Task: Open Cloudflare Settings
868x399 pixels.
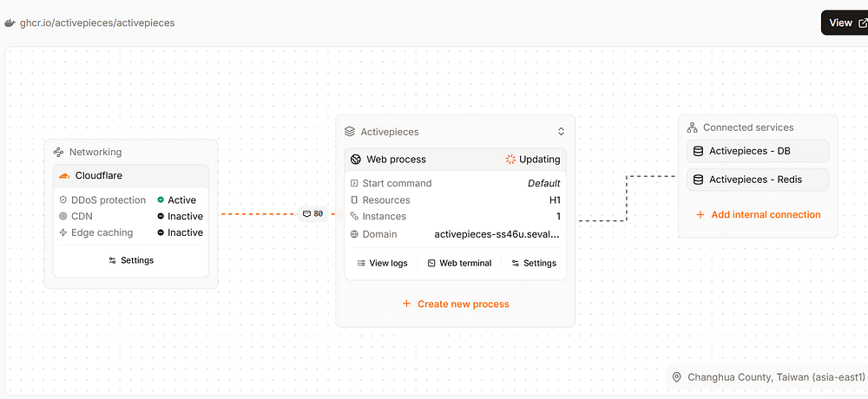Action: pos(130,260)
